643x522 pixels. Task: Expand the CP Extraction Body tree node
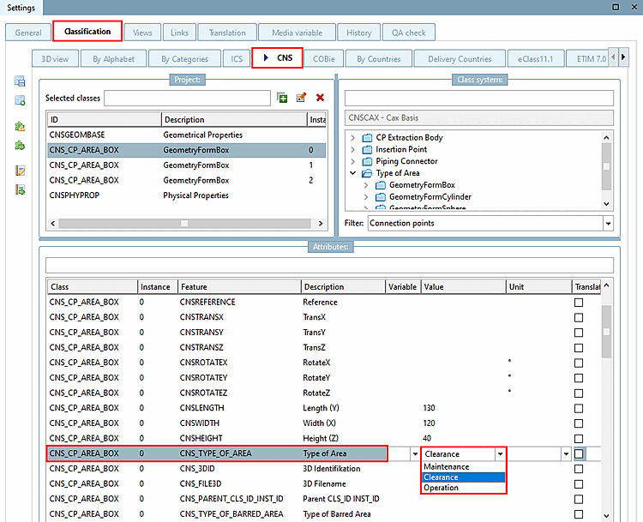pos(353,137)
